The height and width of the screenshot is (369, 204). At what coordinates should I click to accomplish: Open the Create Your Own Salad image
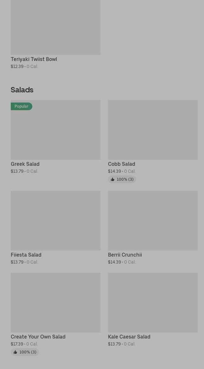pos(55,302)
